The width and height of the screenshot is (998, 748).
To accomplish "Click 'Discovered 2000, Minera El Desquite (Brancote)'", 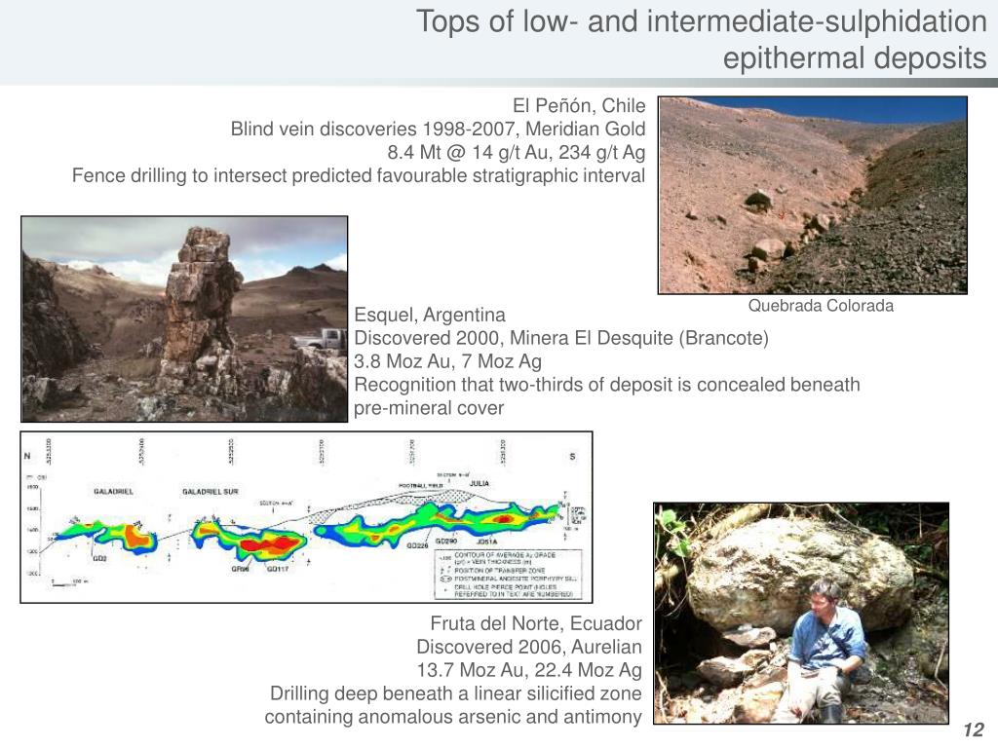I will pyautogui.click(x=561, y=338).
